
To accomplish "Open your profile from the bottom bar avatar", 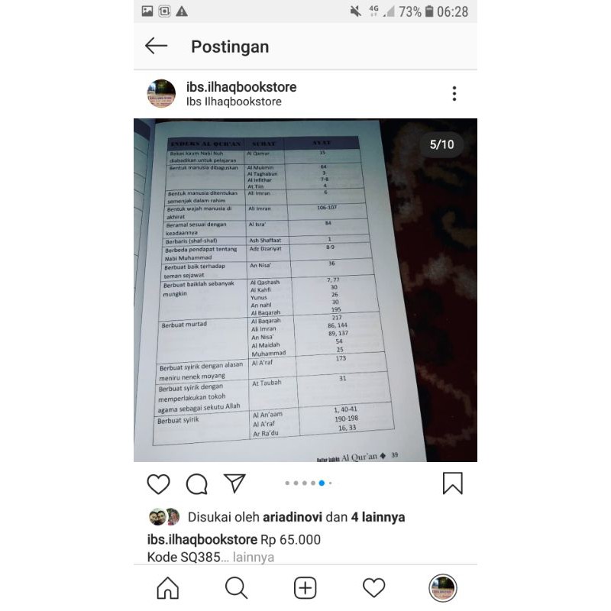I will tap(443, 588).
